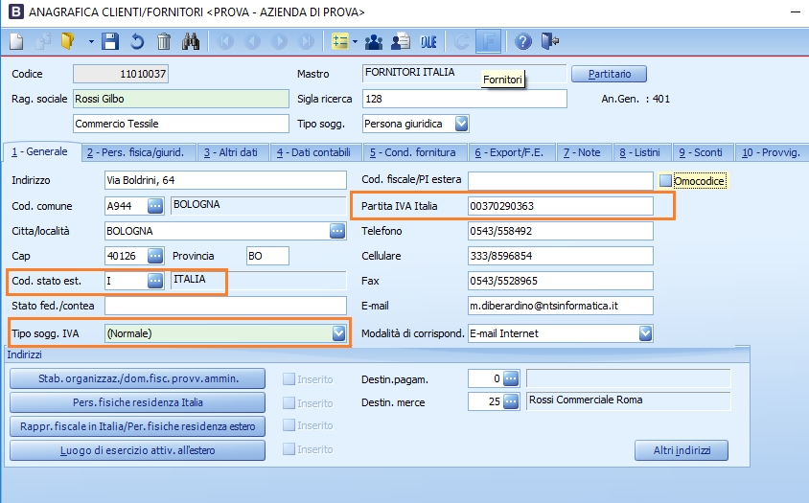
Task: Click the Partita IVA Italia input field
Action: 561,206
